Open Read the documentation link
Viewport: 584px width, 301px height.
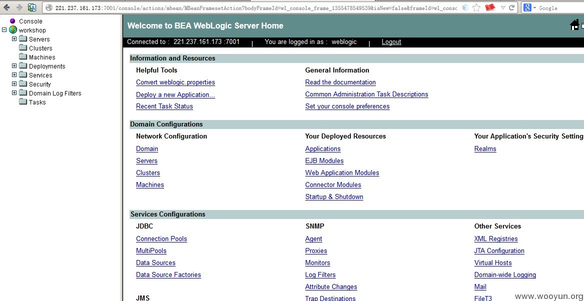point(340,82)
